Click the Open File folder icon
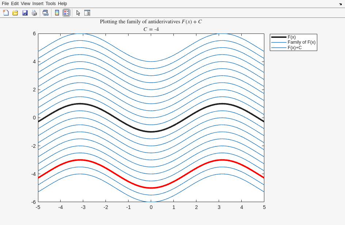The height and width of the screenshot is (225, 345). click(15, 13)
